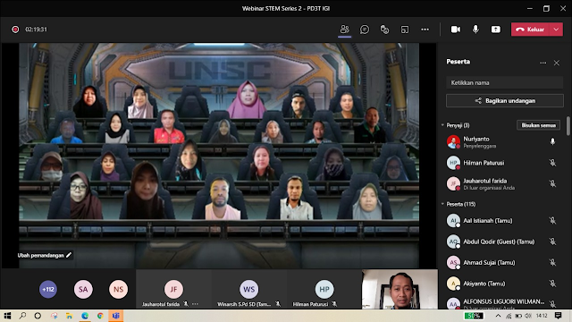Close the Peserta panel
Screen dimensions: 572x322
point(556,63)
